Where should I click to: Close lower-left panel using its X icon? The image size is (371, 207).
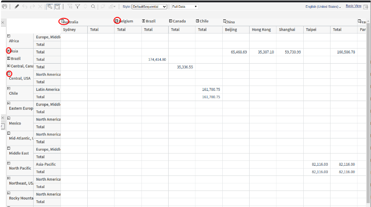(2, 118)
